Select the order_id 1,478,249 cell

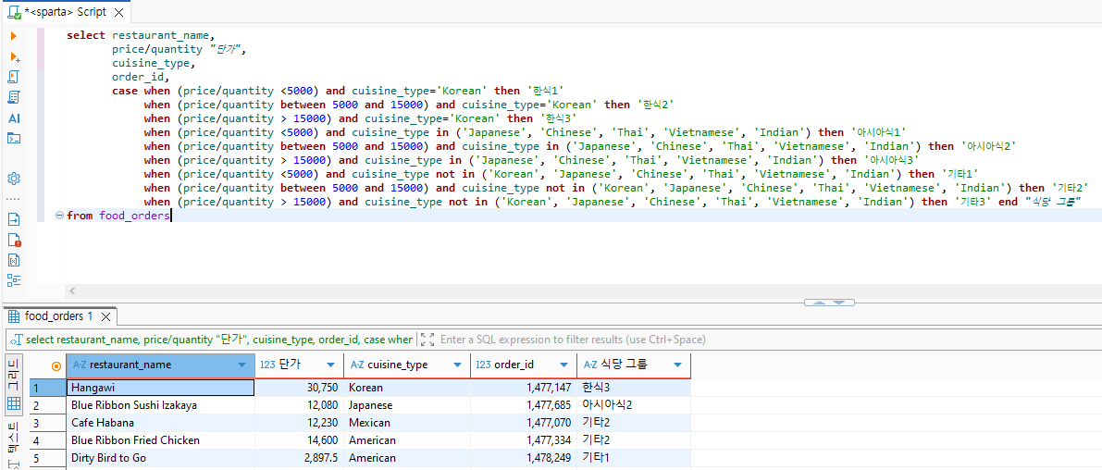click(524, 457)
